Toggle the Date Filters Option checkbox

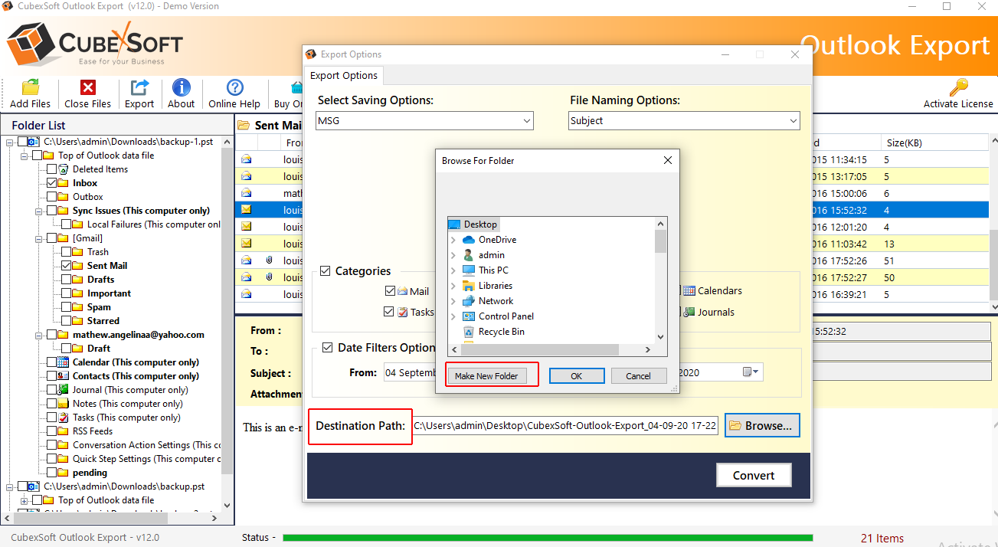(328, 347)
